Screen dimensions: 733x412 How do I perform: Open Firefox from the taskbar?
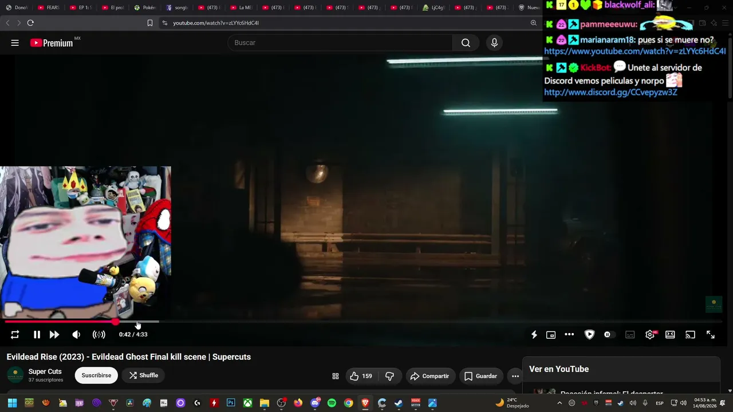[298, 403]
